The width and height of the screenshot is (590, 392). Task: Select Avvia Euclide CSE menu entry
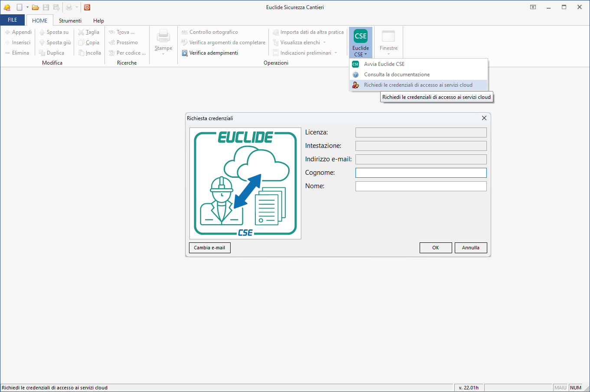[384, 64]
